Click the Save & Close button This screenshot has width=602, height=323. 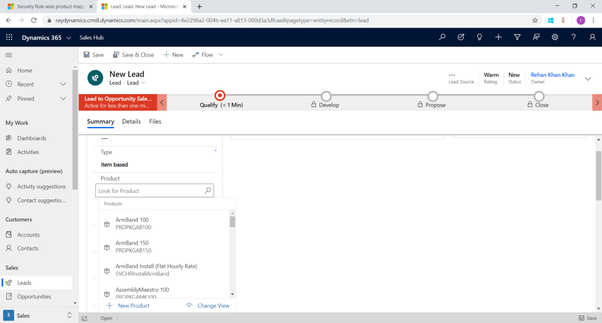click(133, 55)
